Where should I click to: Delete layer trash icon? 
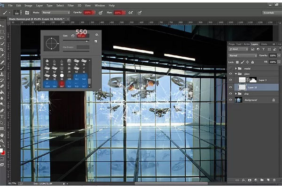(274, 180)
